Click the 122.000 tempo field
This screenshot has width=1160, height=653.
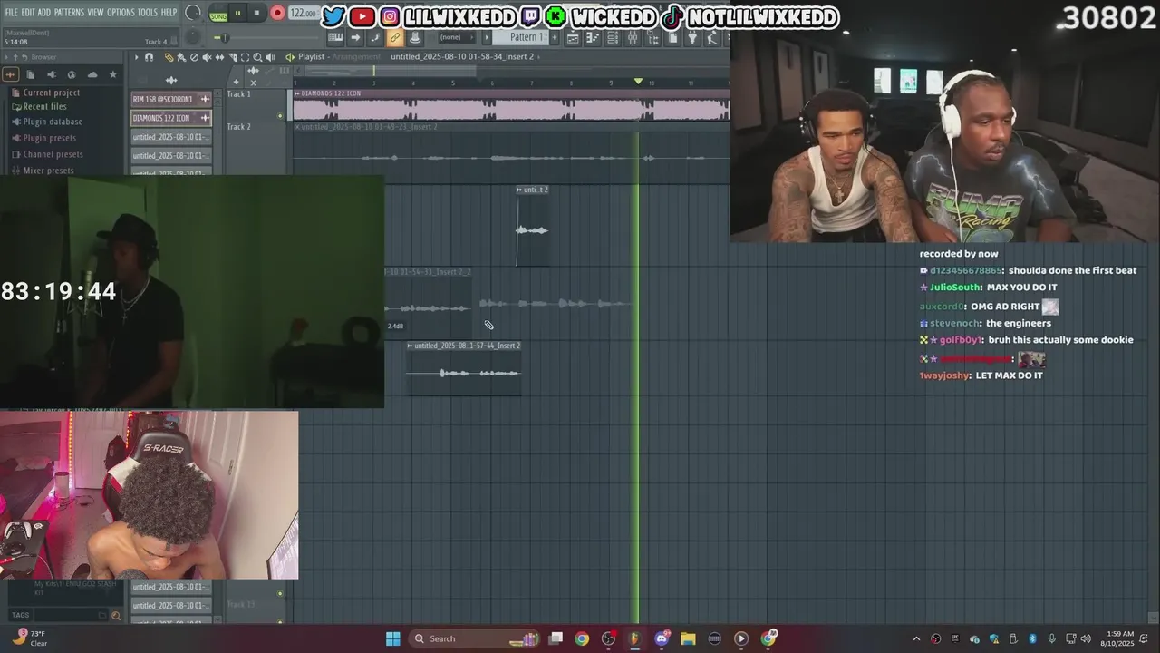pos(304,13)
